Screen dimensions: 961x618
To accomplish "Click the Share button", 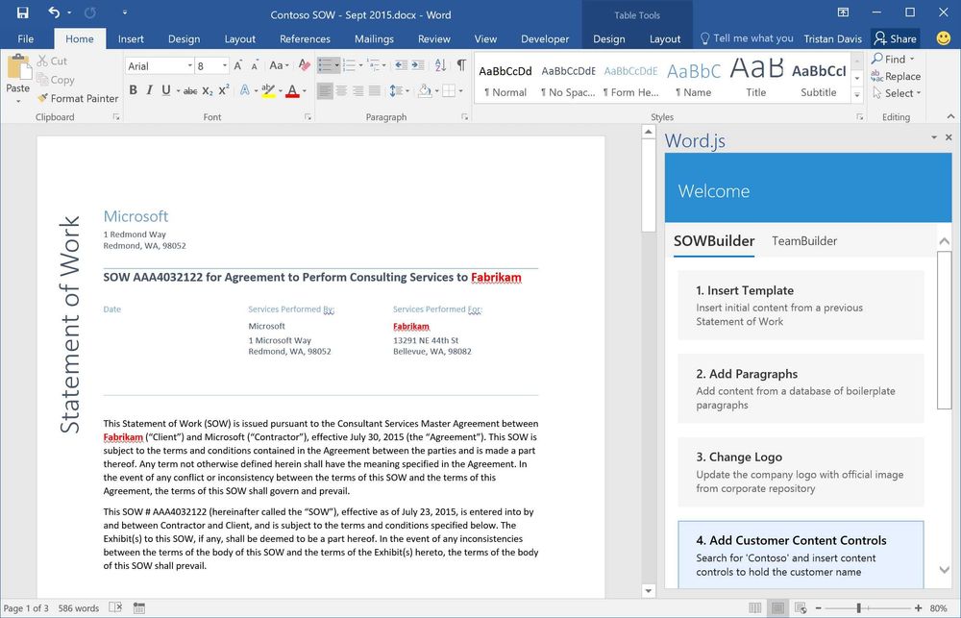I will click(896, 38).
